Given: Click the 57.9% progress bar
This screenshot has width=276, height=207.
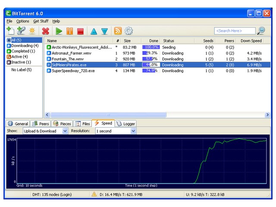Looking at the screenshot, I should click(x=151, y=59).
